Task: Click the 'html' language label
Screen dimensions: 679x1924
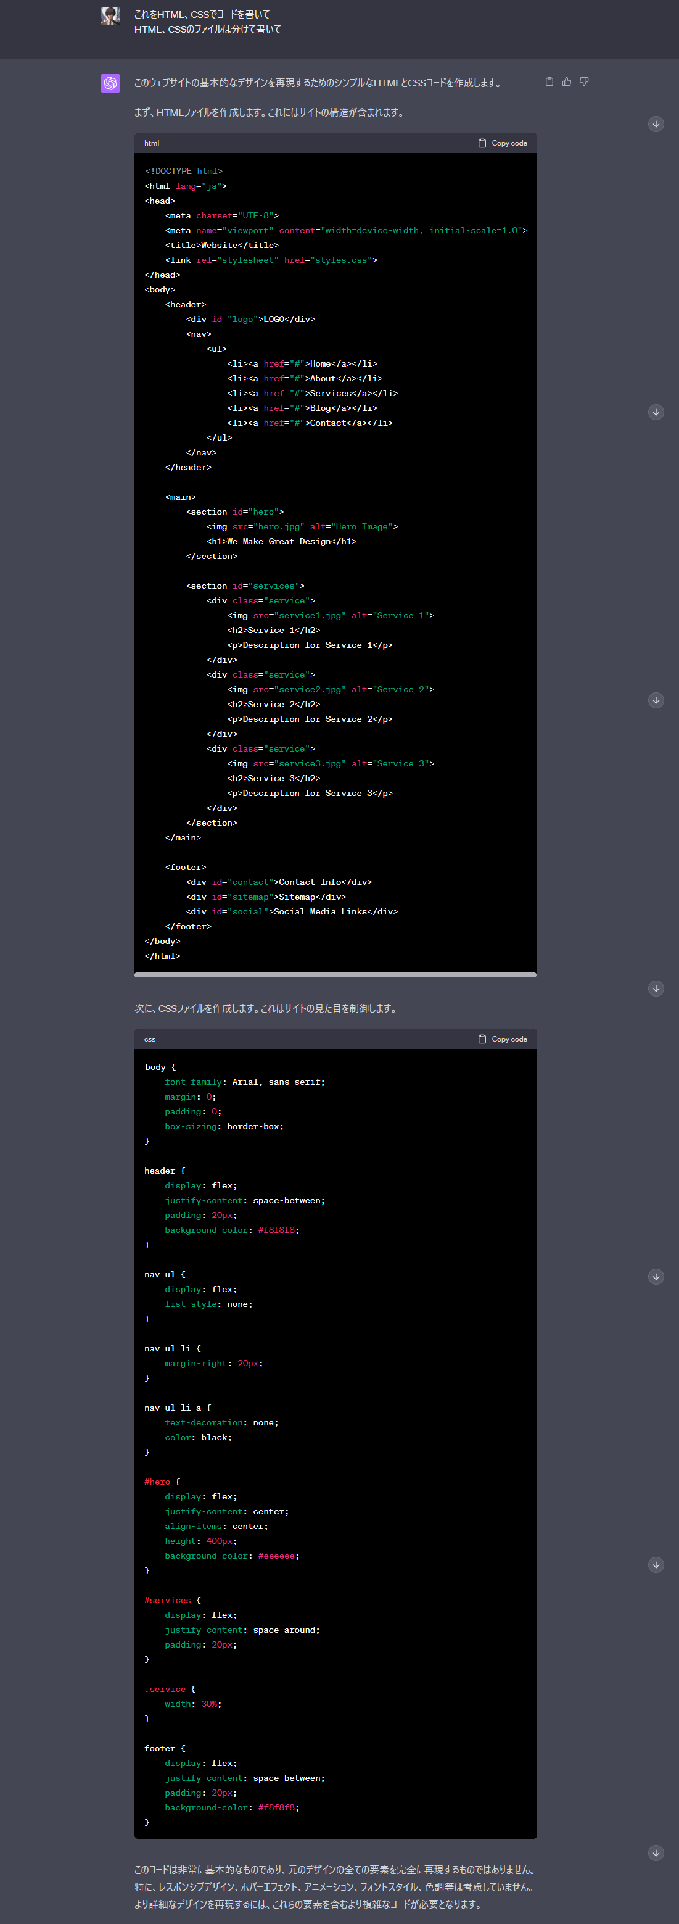Action: [152, 143]
